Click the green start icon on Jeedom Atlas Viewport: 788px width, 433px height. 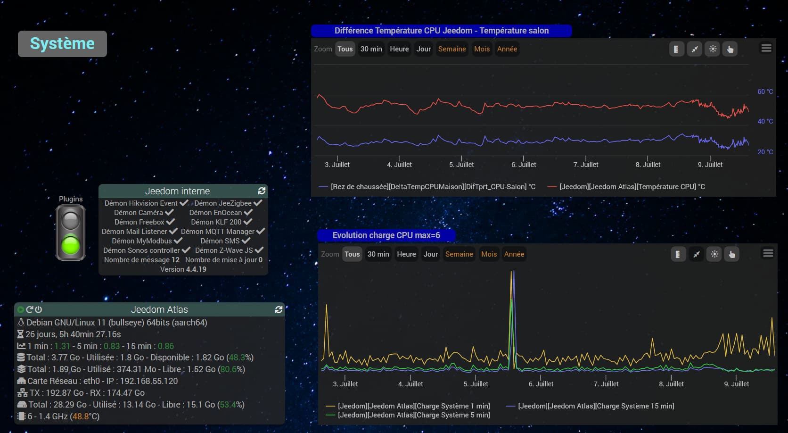[20, 310]
